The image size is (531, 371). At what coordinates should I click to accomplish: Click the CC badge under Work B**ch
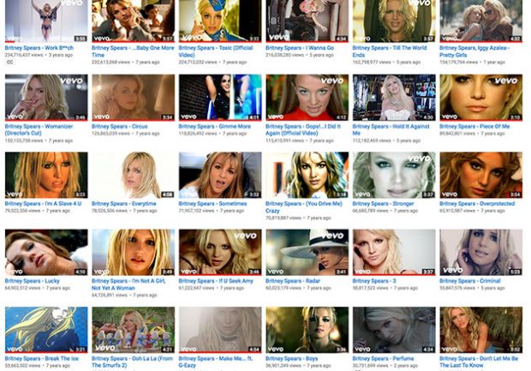9,62
